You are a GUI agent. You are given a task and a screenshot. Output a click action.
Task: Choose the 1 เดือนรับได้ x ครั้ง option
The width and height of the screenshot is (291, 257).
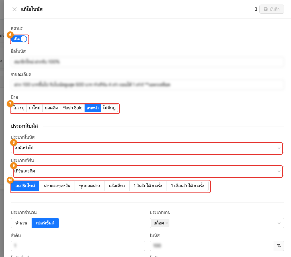[x=188, y=186]
